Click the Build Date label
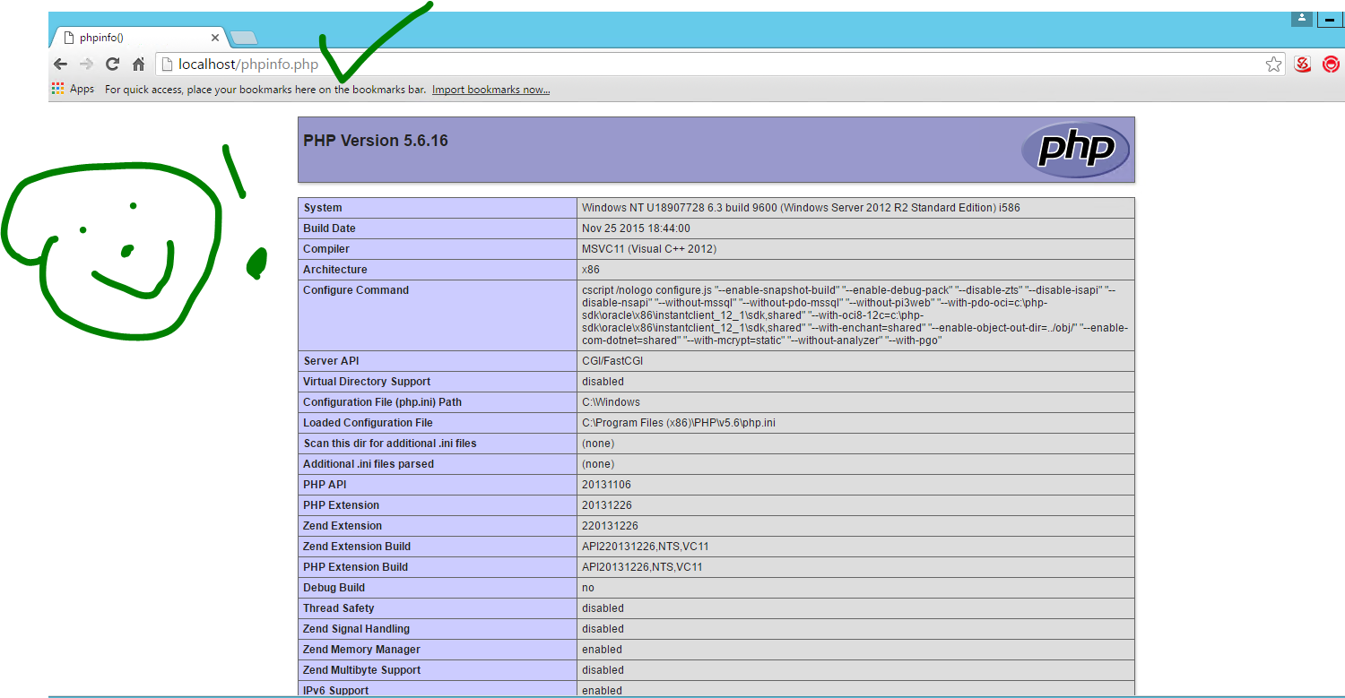 pyautogui.click(x=329, y=228)
